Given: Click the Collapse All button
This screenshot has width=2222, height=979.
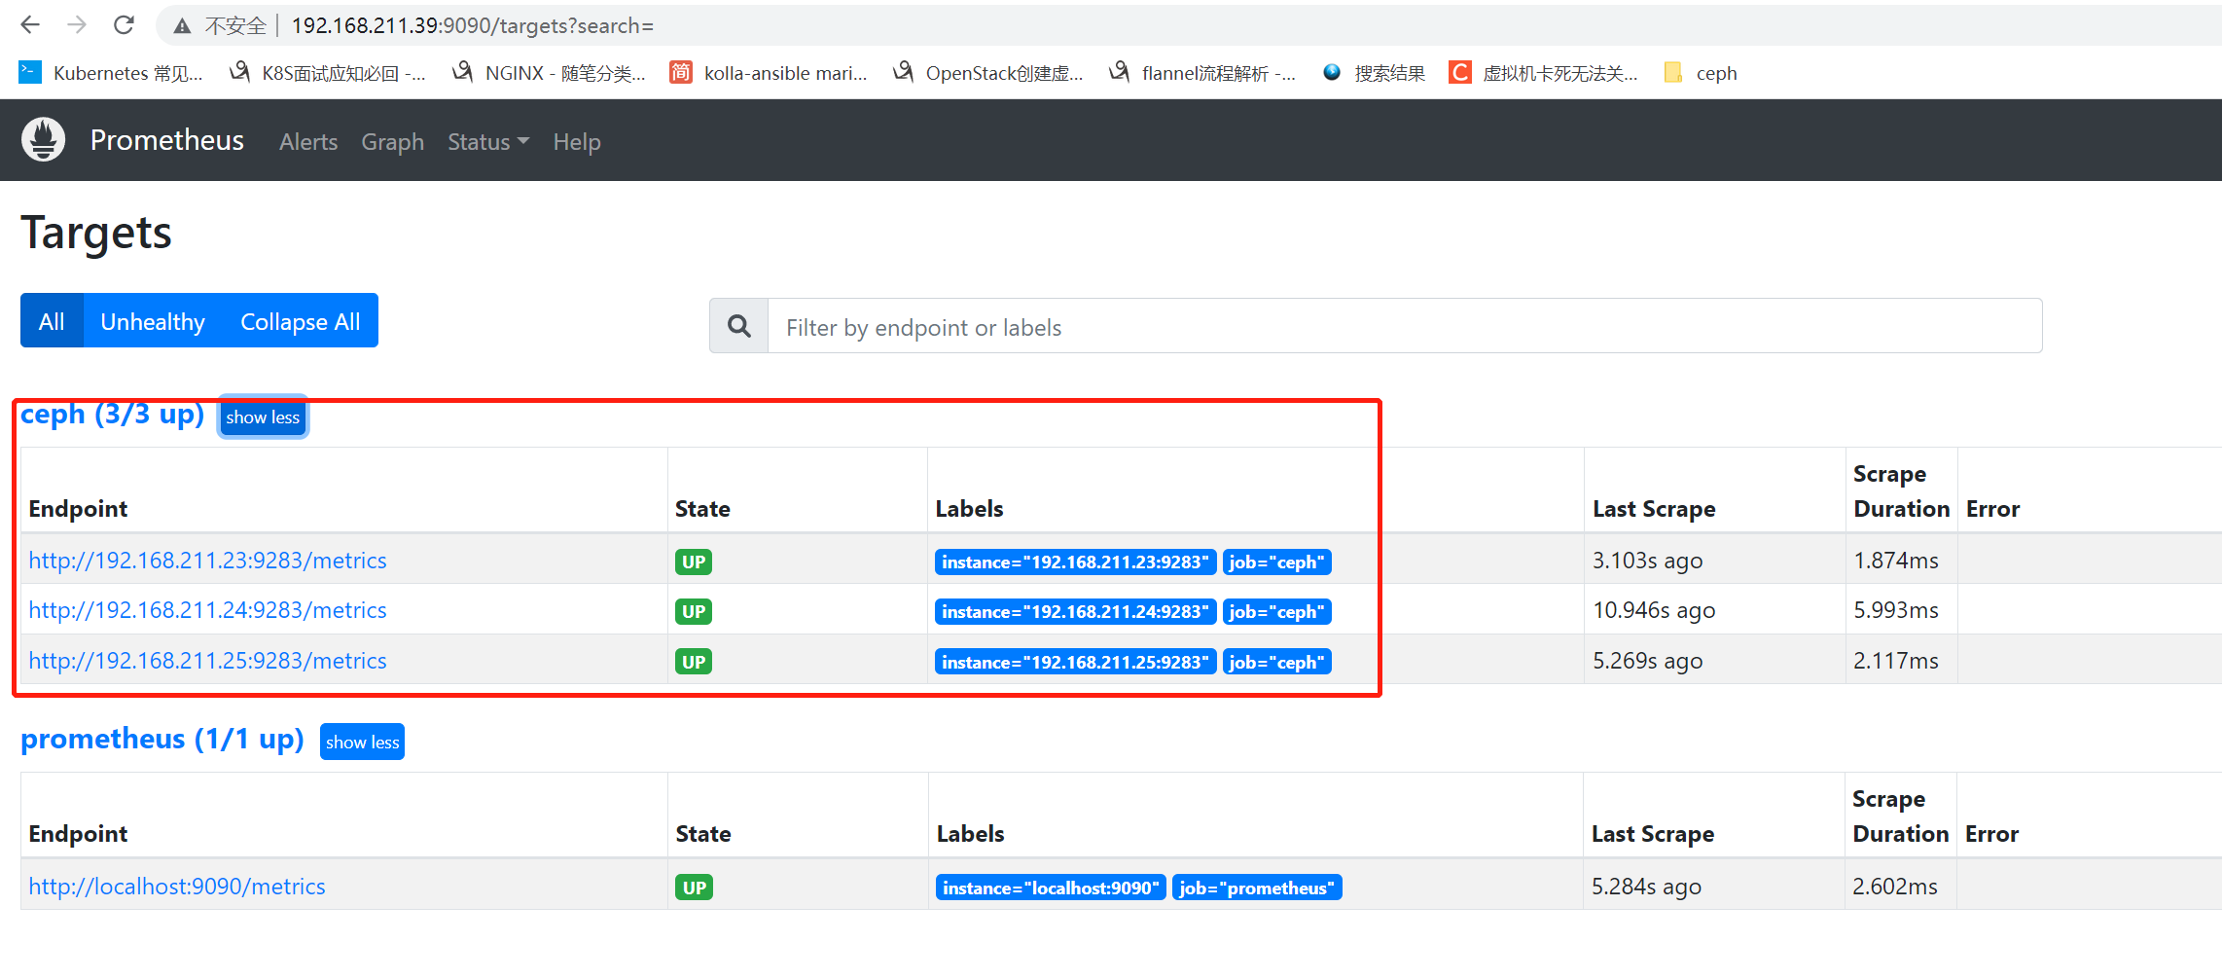Looking at the screenshot, I should coord(300,321).
